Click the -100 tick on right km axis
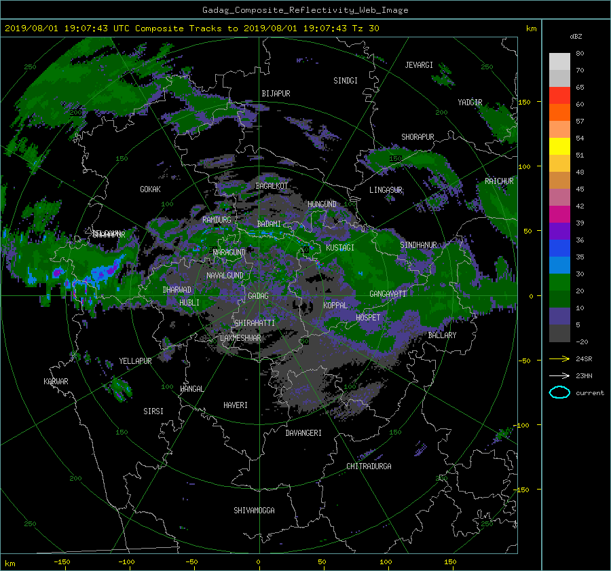The height and width of the screenshot is (571, 611). (522, 425)
